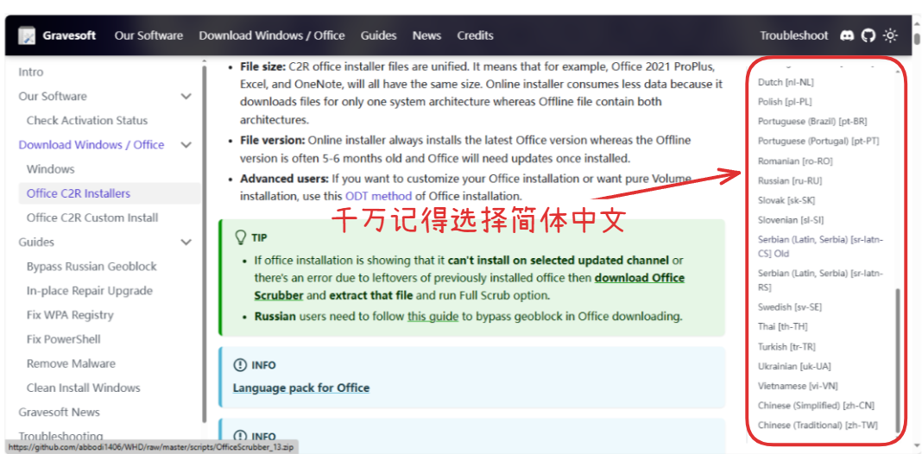Click the INFO icon above Language pack
This screenshot has height=454, width=922.
(240, 365)
